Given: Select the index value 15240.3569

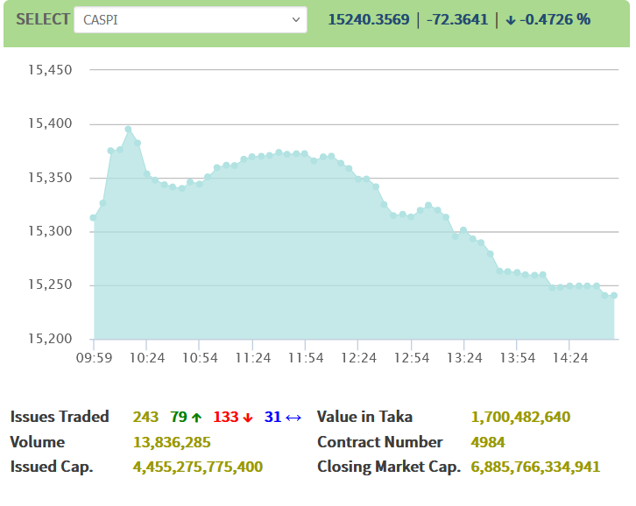Looking at the screenshot, I should click(369, 19).
